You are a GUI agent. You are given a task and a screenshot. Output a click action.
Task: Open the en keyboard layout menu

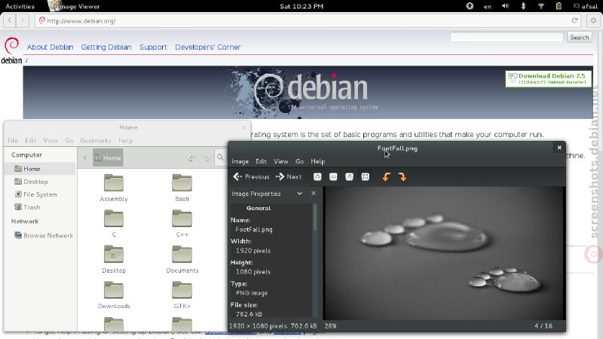[x=487, y=7]
